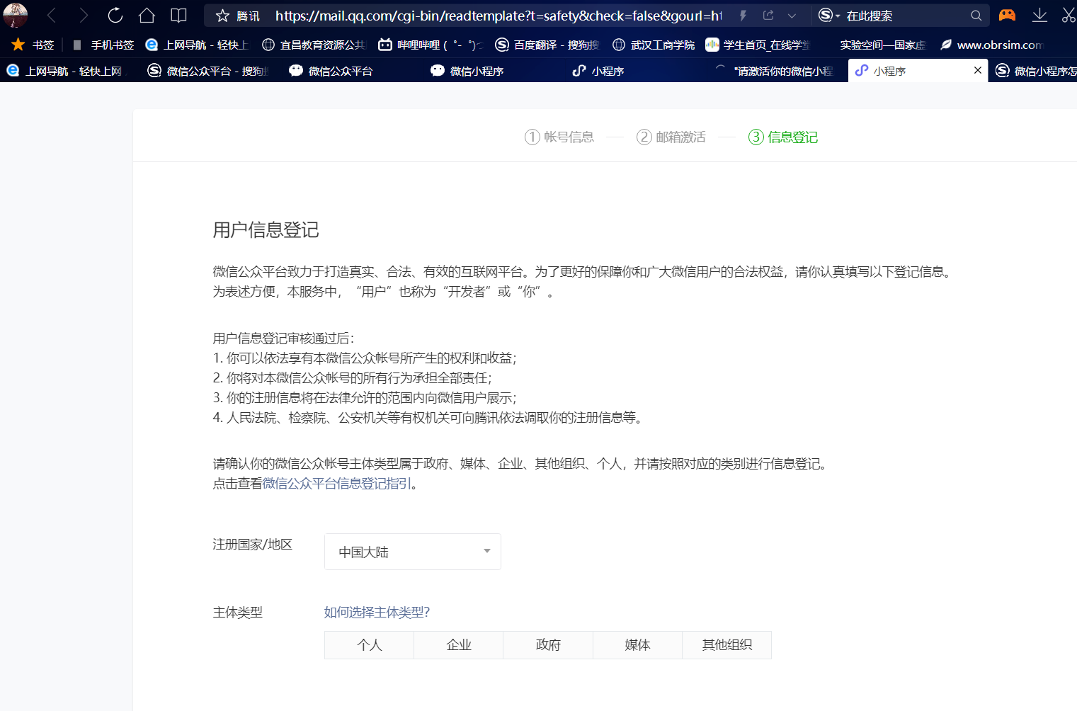Go to browser home page icon
This screenshot has height=711, width=1077.
pyautogui.click(x=147, y=16)
